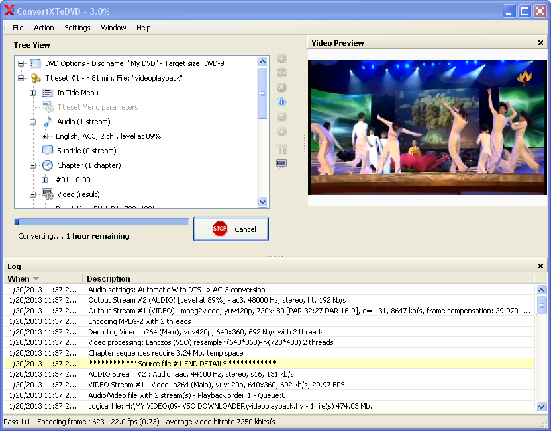This screenshot has width=551, height=431.
Task: Select log row 'Audio/Video file with 2 stream(s)'
Action: click(x=269, y=395)
